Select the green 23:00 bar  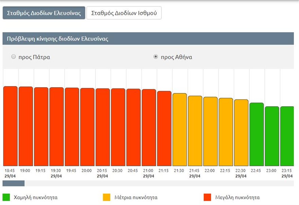[272, 136]
